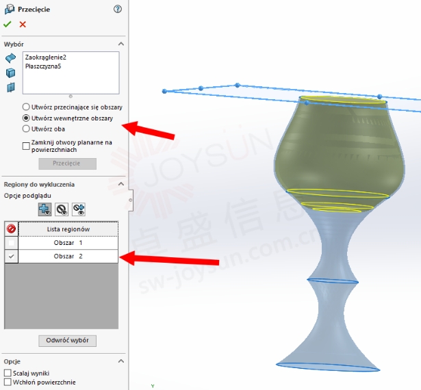Click the Lista regionów column header
The image size is (421, 390).
pos(68,229)
